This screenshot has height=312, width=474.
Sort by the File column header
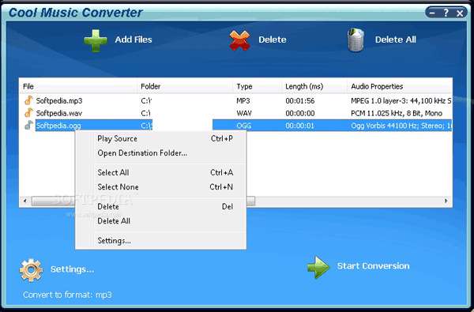tap(78, 86)
